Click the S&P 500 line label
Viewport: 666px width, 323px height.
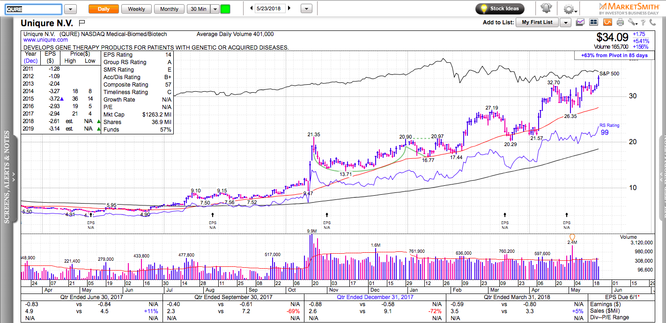click(x=609, y=73)
